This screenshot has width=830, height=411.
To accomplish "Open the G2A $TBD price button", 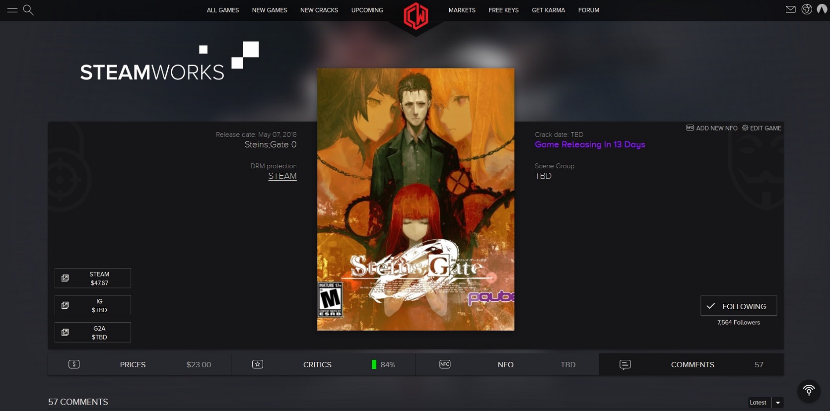I will [93, 332].
